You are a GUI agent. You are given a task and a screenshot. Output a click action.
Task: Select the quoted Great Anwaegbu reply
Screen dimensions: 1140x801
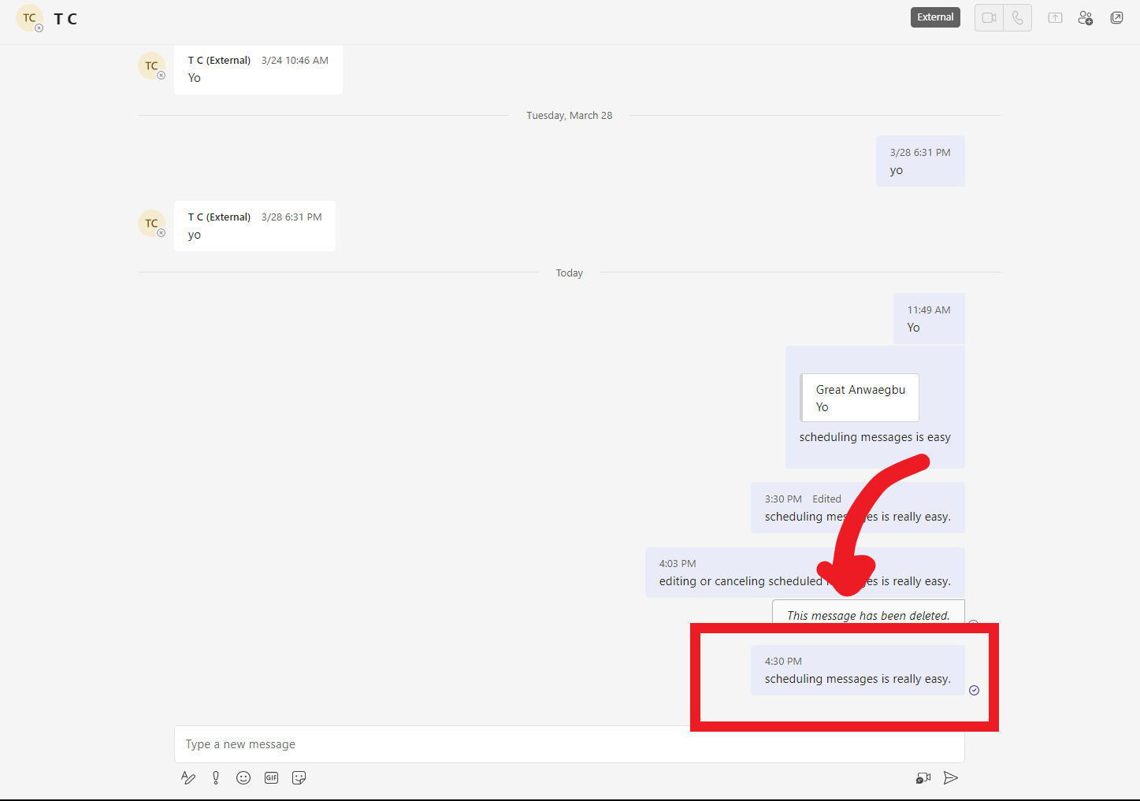(860, 398)
